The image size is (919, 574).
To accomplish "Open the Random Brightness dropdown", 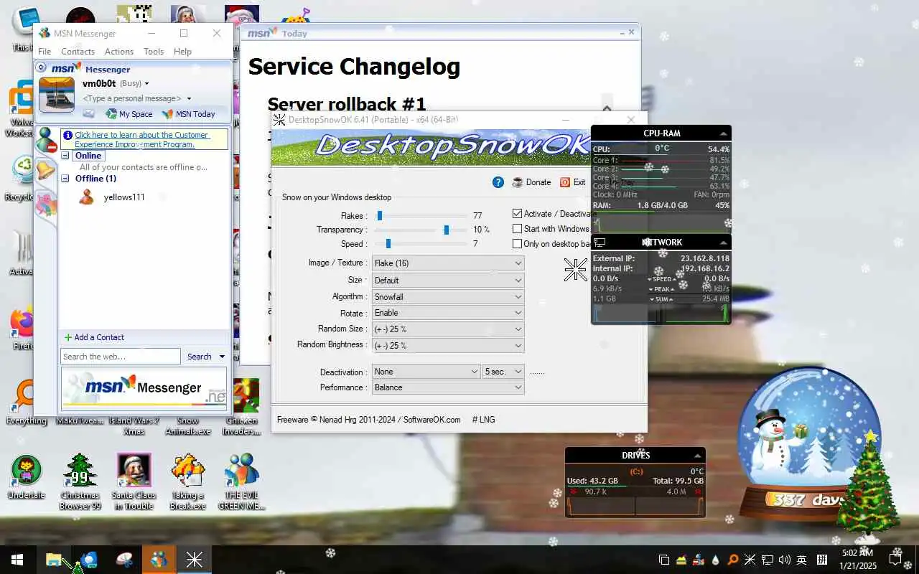I will (x=448, y=345).
